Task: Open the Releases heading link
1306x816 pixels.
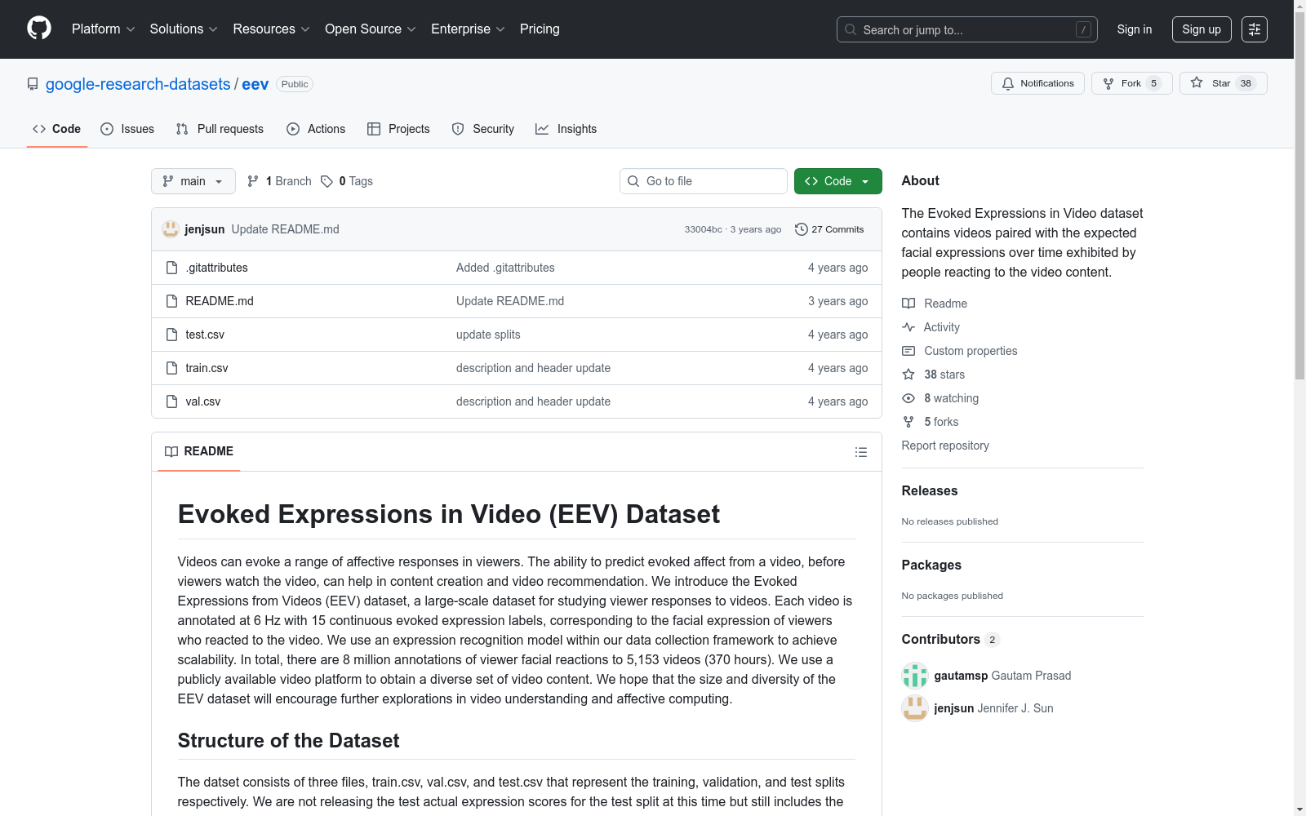Action: 930,490
